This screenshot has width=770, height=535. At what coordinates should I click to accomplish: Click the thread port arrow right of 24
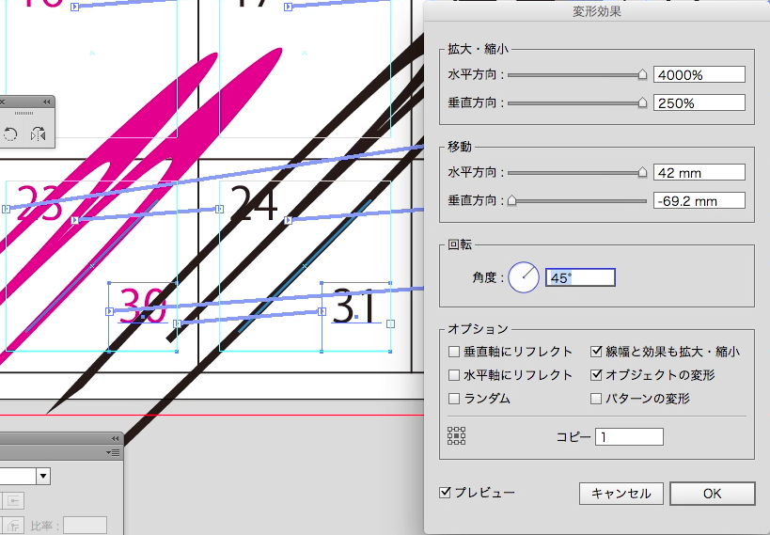pos(289,221)
